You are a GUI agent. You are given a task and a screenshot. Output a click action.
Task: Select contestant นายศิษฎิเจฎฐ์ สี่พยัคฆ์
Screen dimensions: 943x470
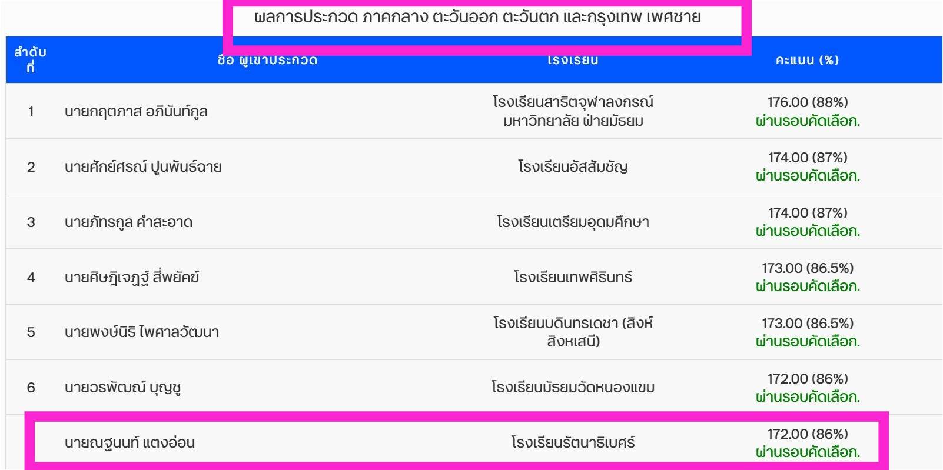point(132,276)
